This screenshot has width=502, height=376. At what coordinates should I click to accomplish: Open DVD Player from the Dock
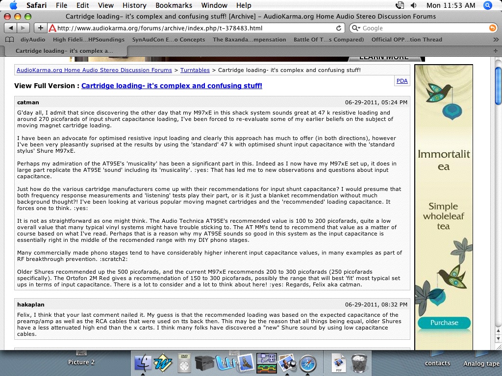pyautogui.click(x=184, y=363)
